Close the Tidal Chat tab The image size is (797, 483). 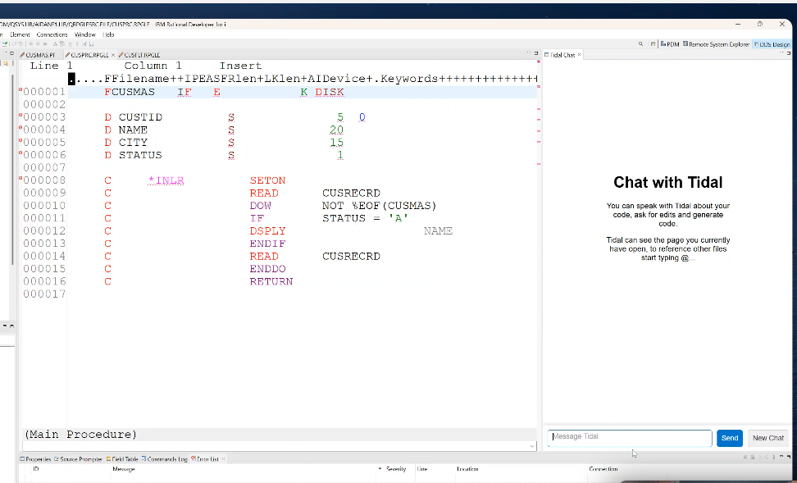[580, 55]
